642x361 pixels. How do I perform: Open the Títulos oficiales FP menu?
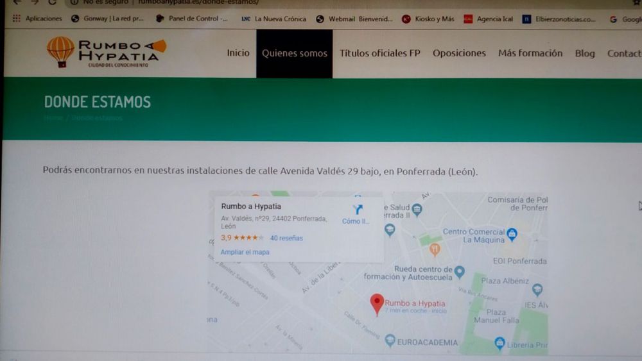point(380,53)
